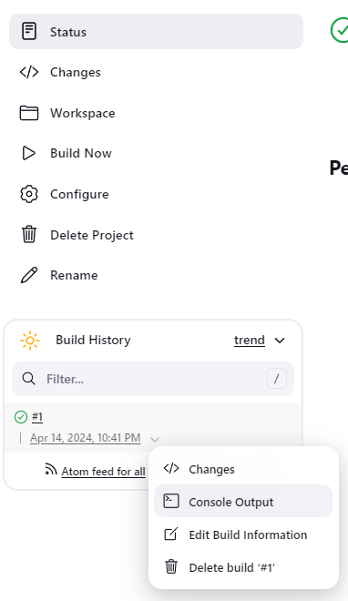Open build #1 link
Viewport: 348px width, 601px height.
[37, 417]
